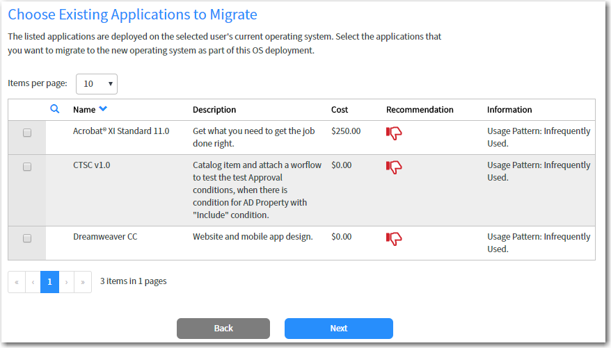Image resolution: width=611 pixels, height=348 pixels.
Task: Enable the Dreamweaver CC checkbox
Action: [x=27, y=238]
